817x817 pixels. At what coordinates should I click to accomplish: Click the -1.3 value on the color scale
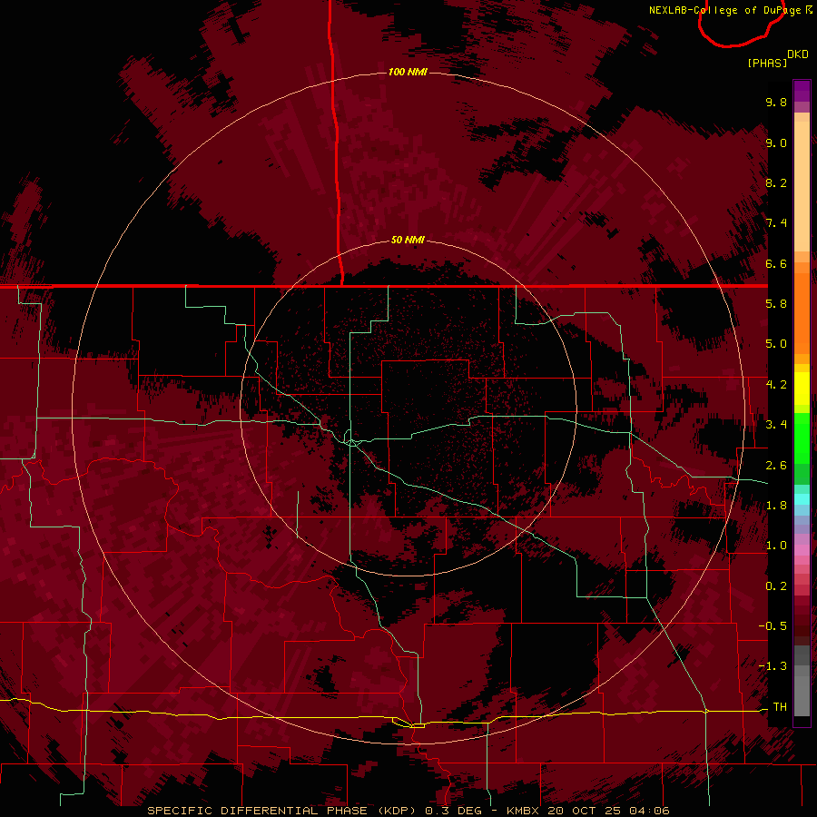tap(773, 666)
